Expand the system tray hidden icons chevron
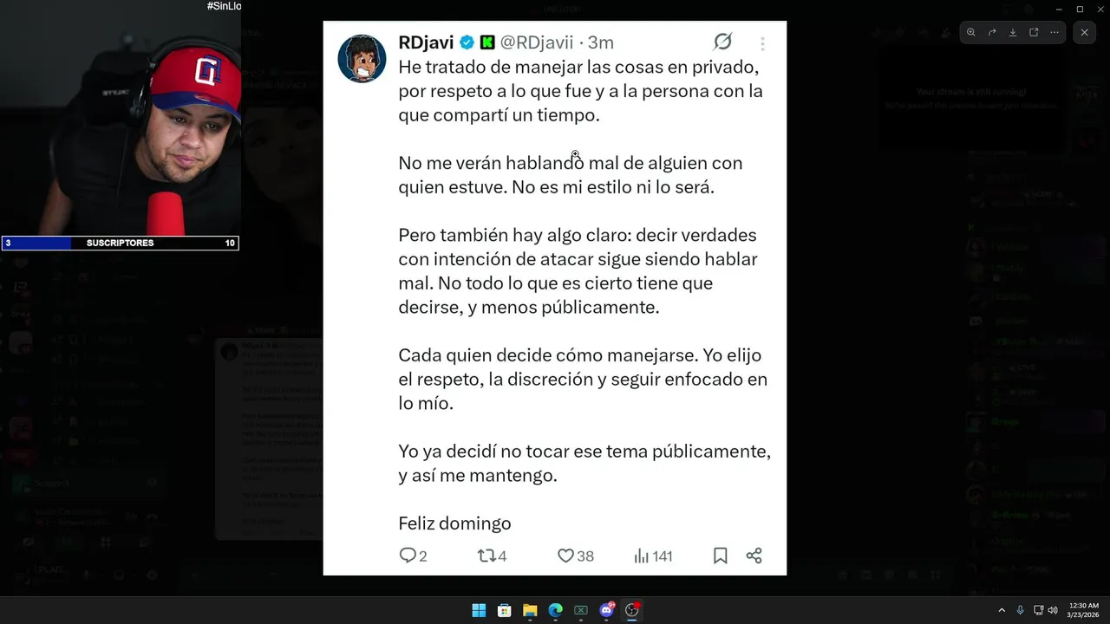The width and height of the screenshot is (1110, 624). pos(1002,610)
